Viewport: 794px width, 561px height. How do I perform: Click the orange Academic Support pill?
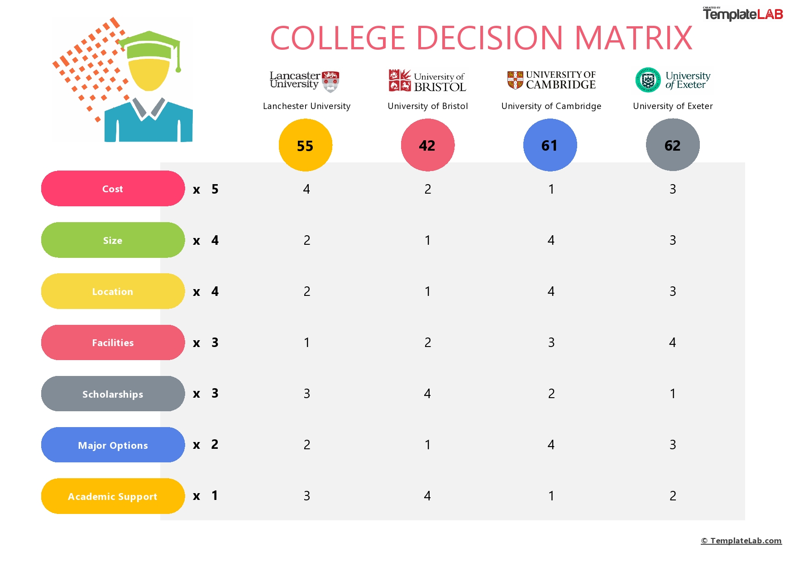pyautogui.click(x=113, y=496)
